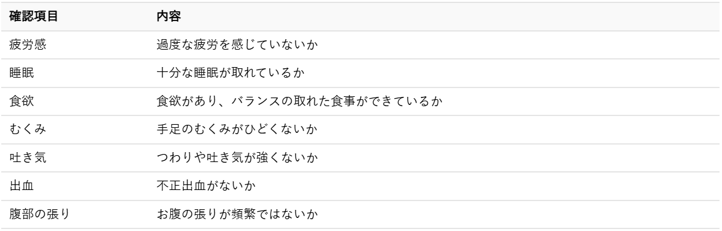Click the 内容 column header

click(x=169, y=17)
